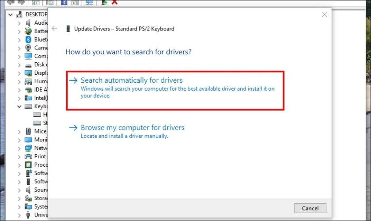This screenshot has height=221, width=371.
Task: Click the Monitors category icon
Action: click(x=28, y=140)
